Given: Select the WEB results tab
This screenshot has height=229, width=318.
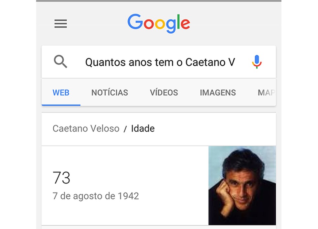Looking at the screenshot, I should coord(61,93).
